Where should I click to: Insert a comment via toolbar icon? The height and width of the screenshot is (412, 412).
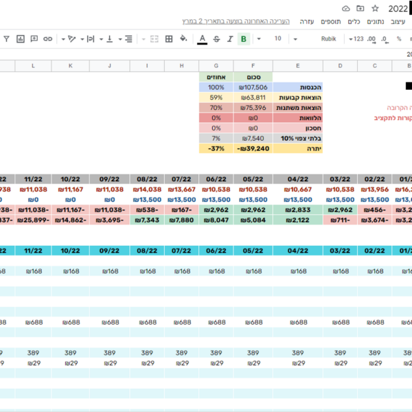(34, 39)
